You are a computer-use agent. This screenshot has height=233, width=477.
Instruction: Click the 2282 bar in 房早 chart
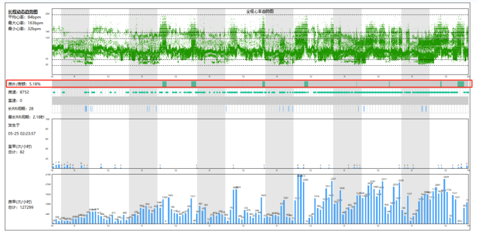(304, 203)
